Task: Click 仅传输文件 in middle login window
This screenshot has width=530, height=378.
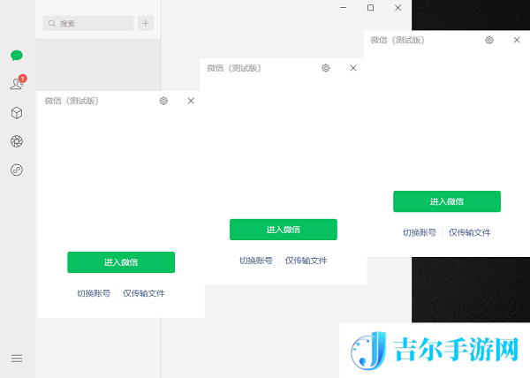Action: pyautogui.click(x=306, y=261)
